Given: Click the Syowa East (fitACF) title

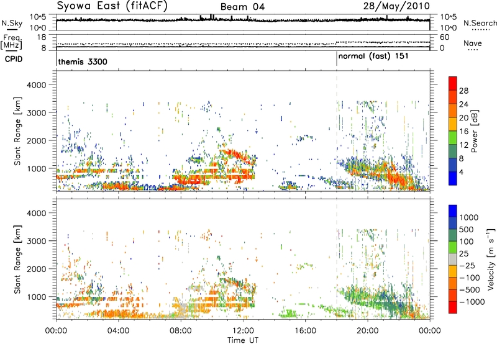Looking at the screenshot, I should [x=112, y=6].
